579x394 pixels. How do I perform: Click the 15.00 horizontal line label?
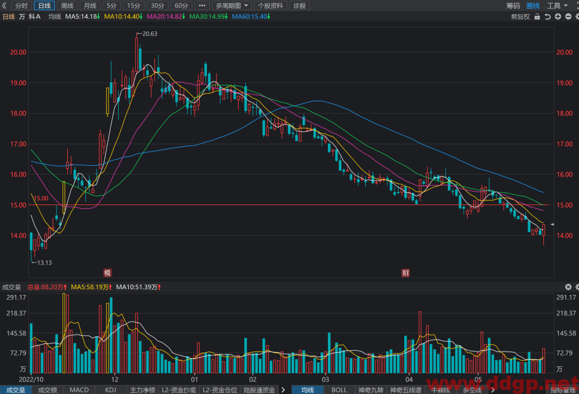click(x=41, y=199)
